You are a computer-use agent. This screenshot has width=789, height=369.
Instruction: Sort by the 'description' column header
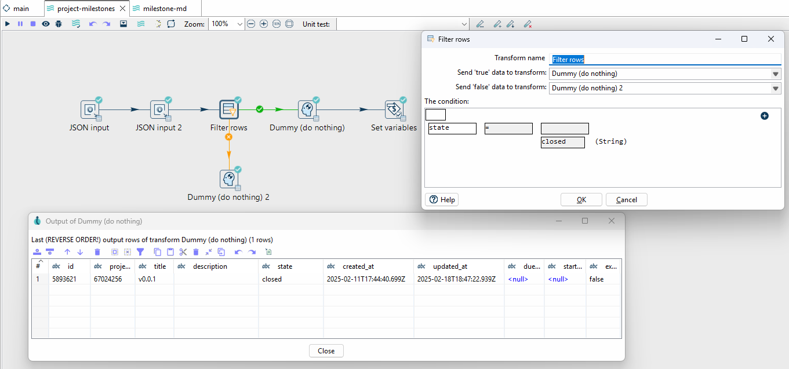pyautogui.click(x=216, y=266)
